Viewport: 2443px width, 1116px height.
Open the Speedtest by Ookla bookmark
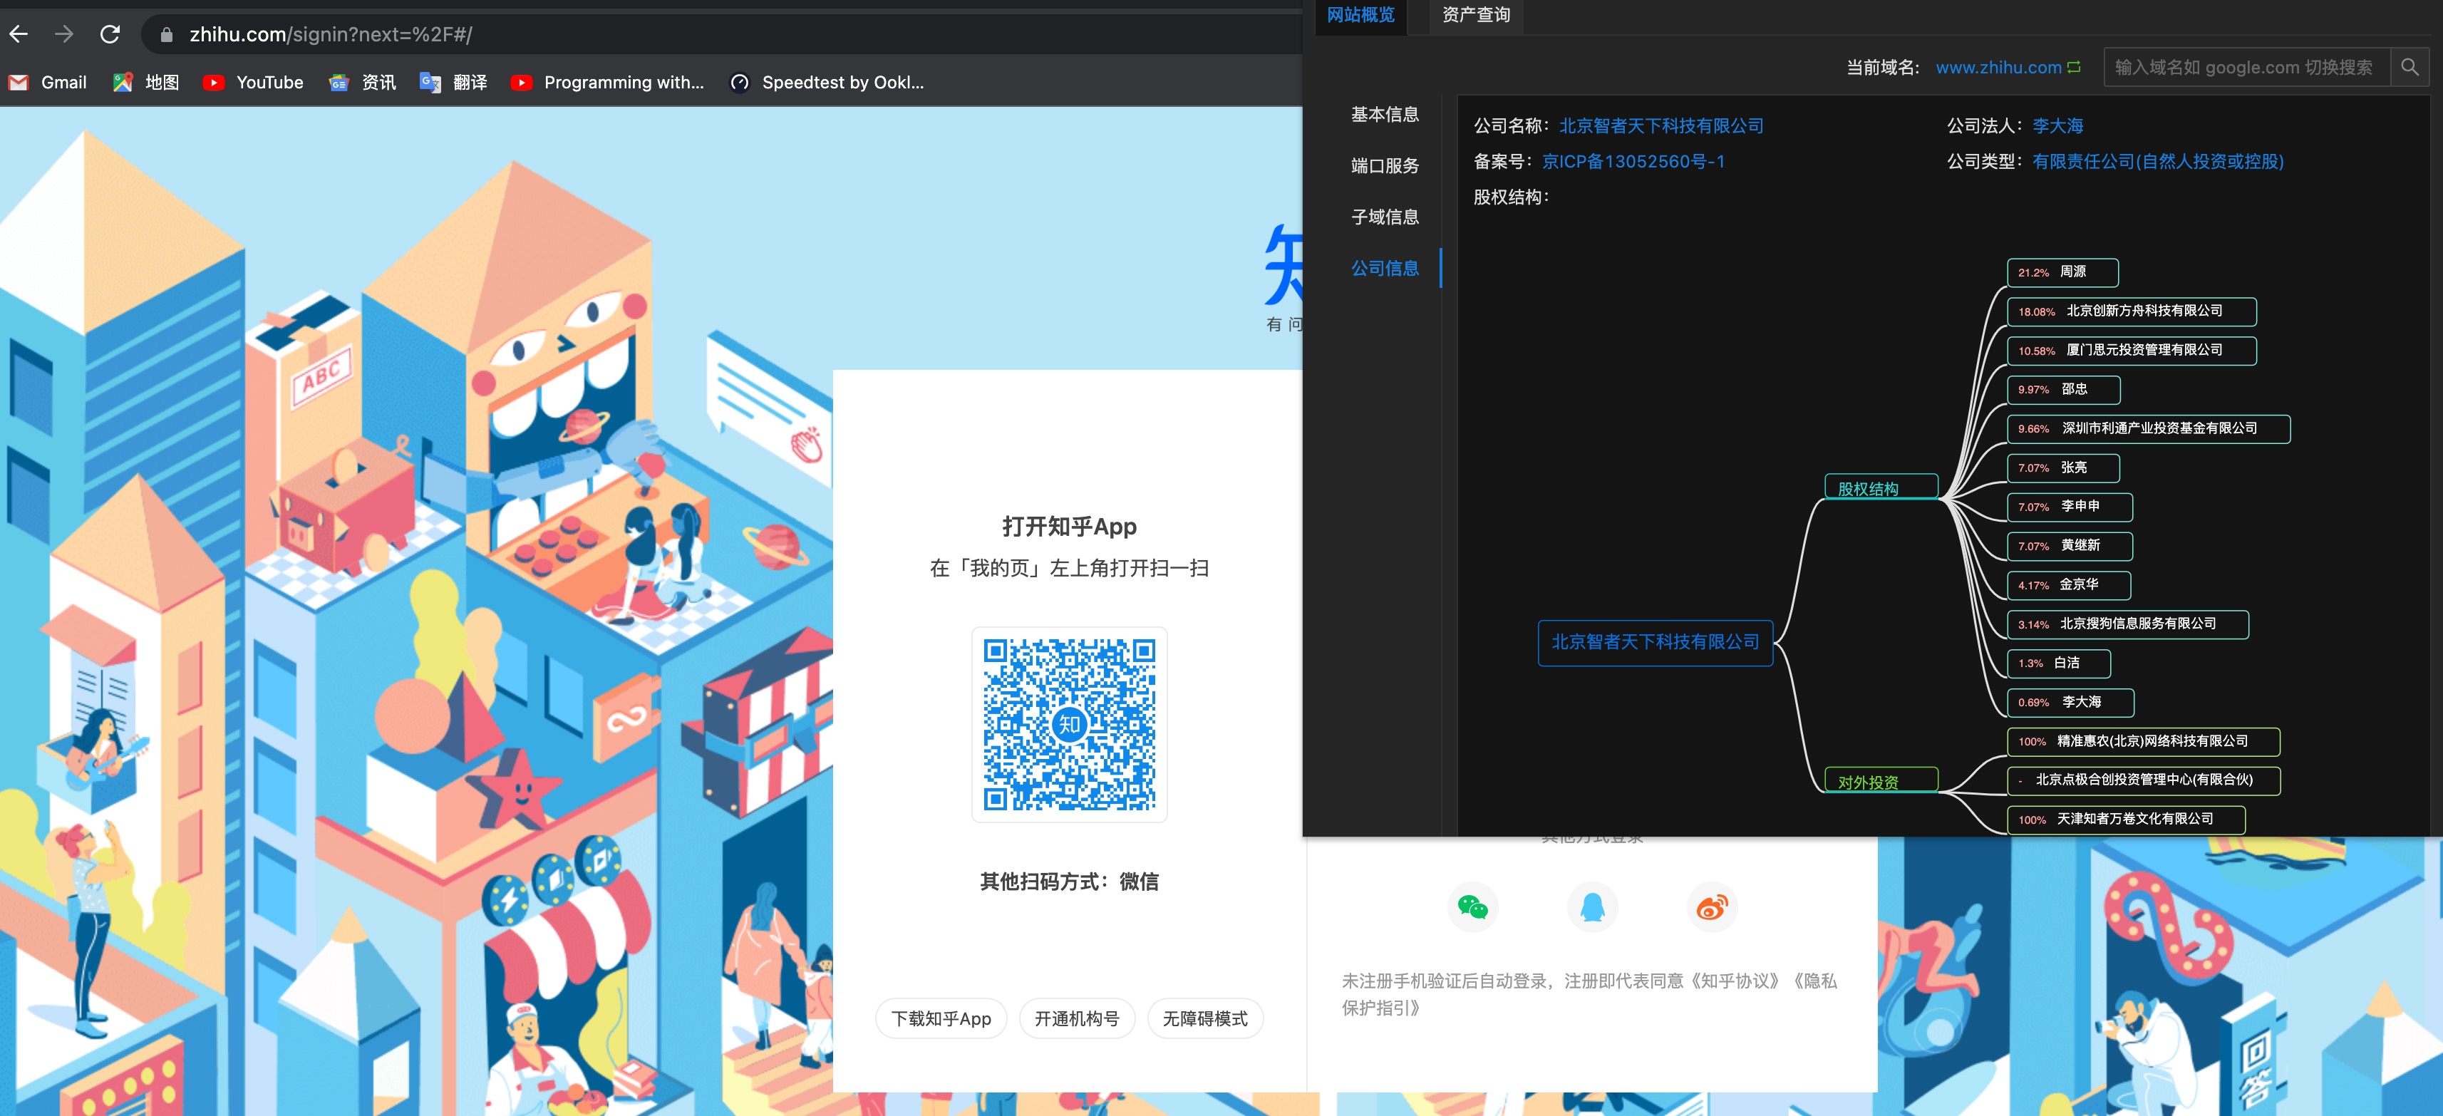click(826, 83)
